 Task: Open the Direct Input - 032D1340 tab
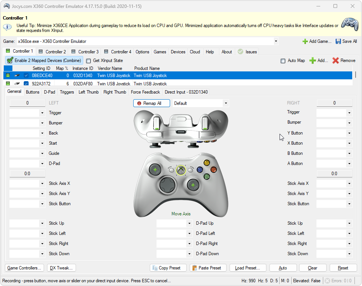pos(186,92)
